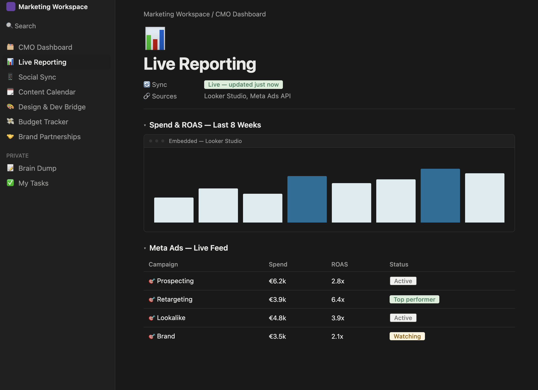Click the Brand campaign target icon

pyautogui.click(x=152, y=336)
